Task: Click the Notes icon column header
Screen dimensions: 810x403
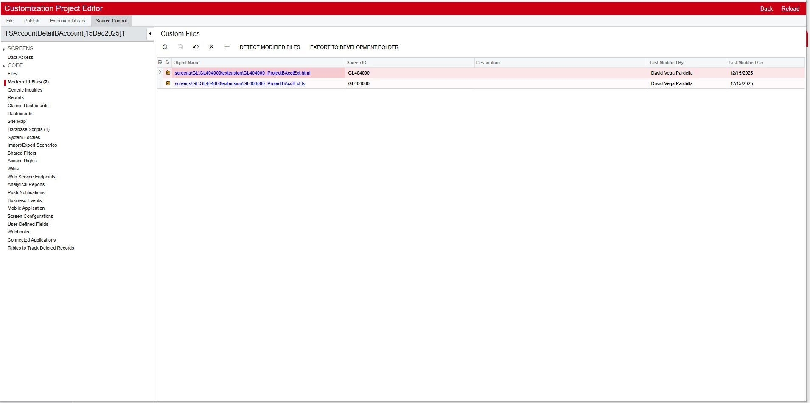Action: (x=160, y=62)
